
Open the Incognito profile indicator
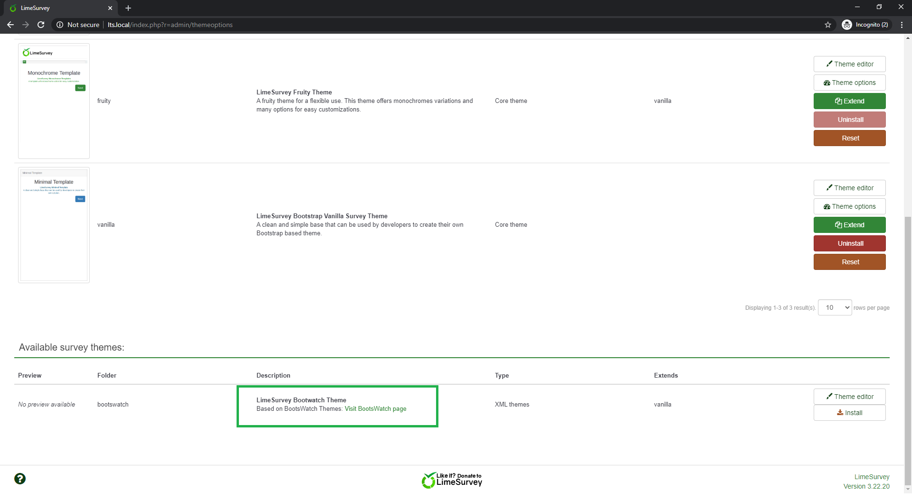pos(865,25)
